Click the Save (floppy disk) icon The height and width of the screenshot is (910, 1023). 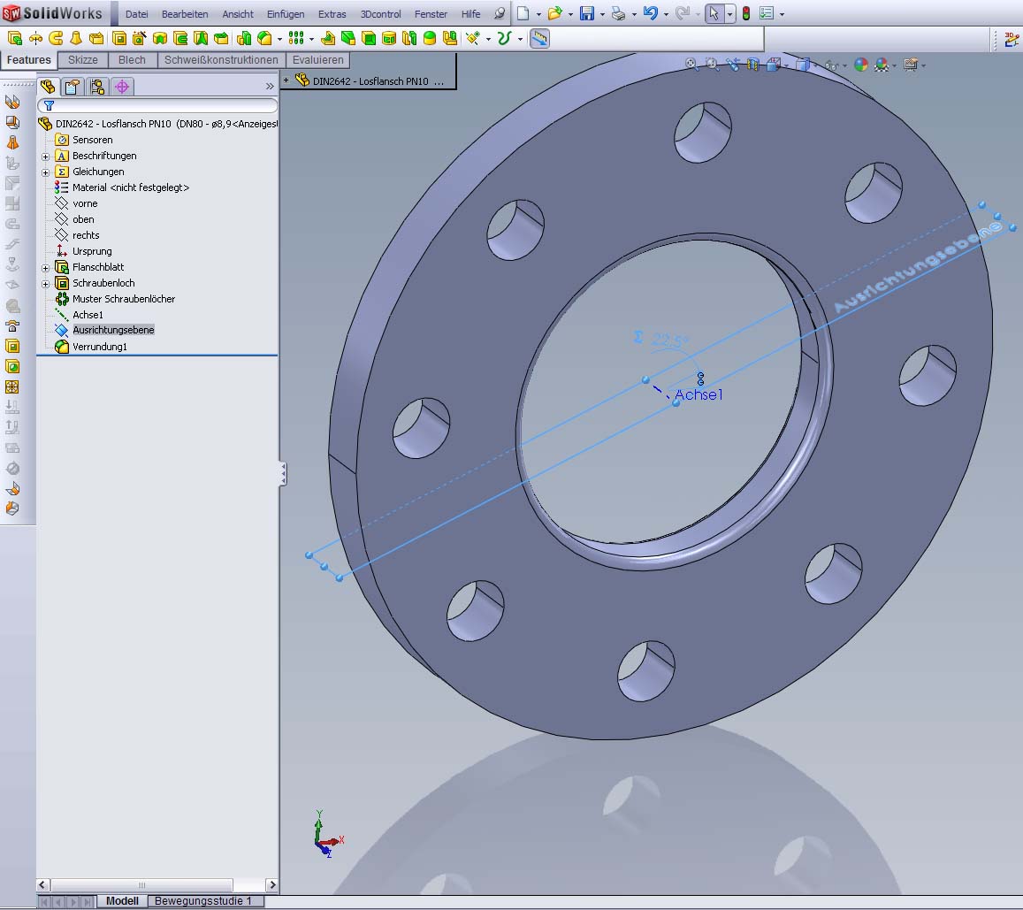point(586,13)
